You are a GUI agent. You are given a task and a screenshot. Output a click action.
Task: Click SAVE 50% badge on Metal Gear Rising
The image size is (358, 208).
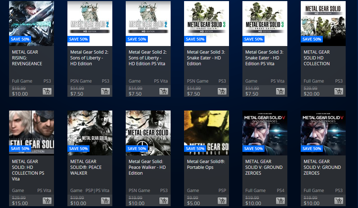point(20,39)
